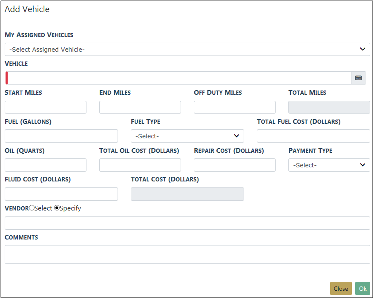The width and height of the screenshot is (374, 298).
Task: Click the Close button
Action: tap(341, 289)
